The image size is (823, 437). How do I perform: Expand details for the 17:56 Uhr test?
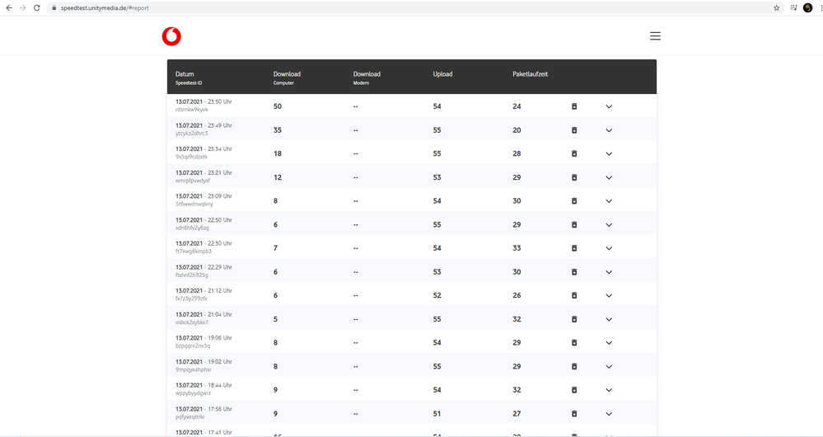coord(609,414)
